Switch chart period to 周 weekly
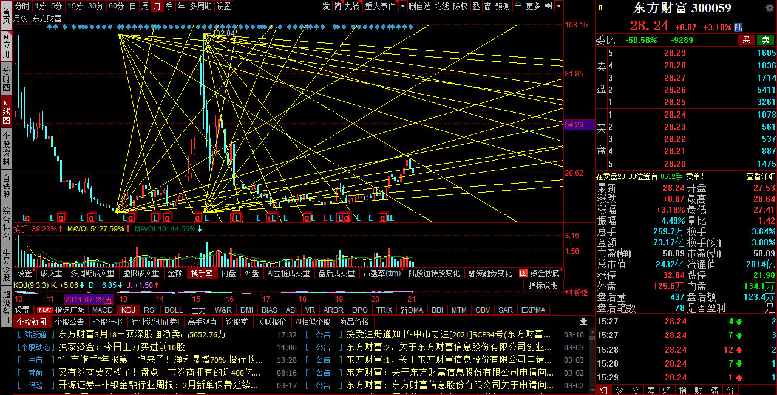The image size is (777, 395). tap(144, 6)
